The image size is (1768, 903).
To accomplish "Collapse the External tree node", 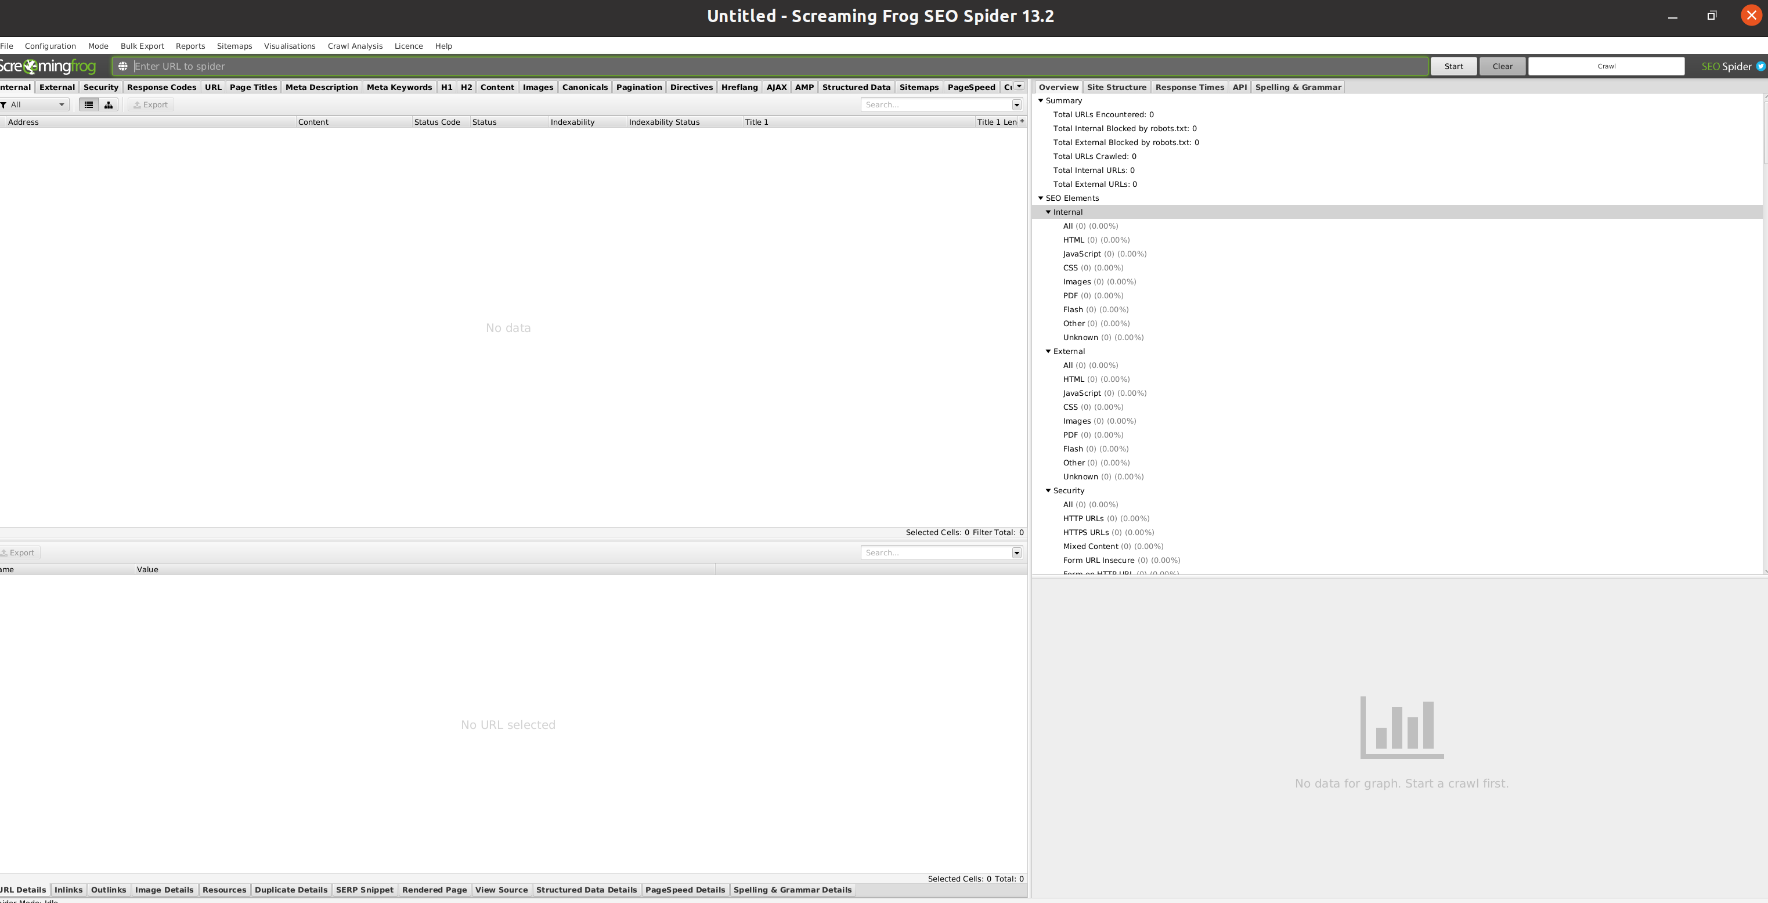I will [x=1048, y=351].
